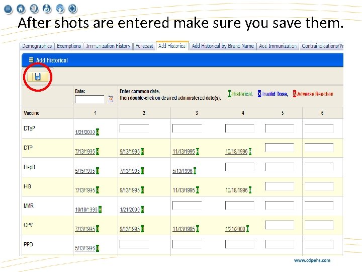Click the HepB dose 4 date field
Screen dimensions: 362x272
(240, 167)
